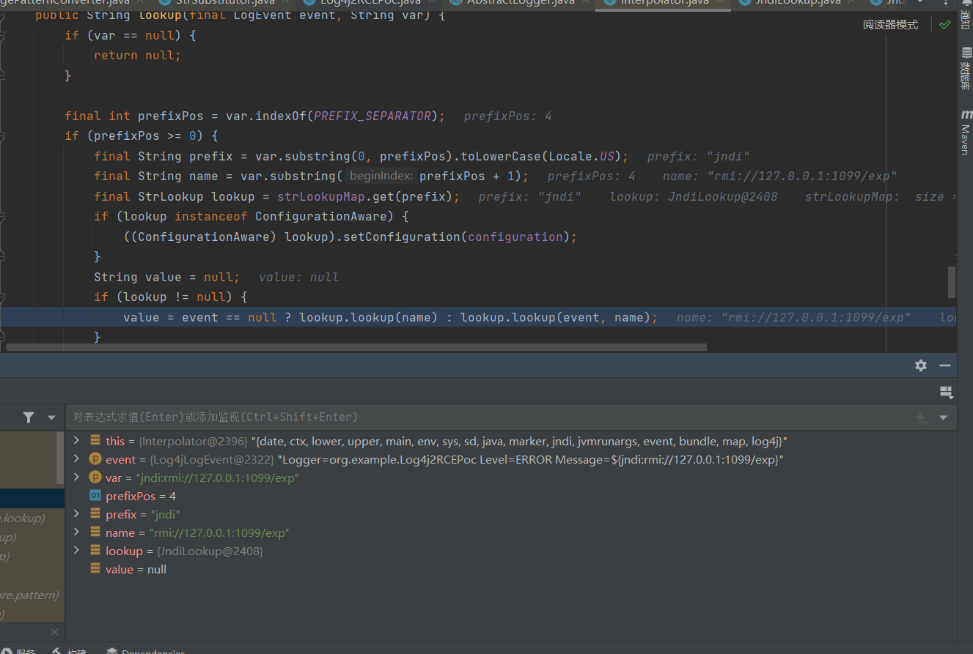This screenshot has height=654, width=973.
Task: Click highlighted execution line 'value = event'
Action: point(478,317)
